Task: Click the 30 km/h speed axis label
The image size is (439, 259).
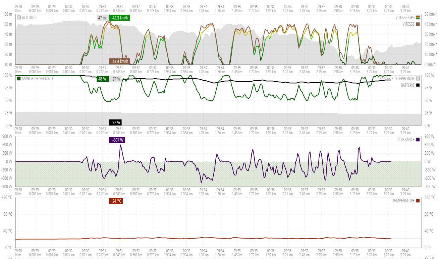Action: coord(430,35)
